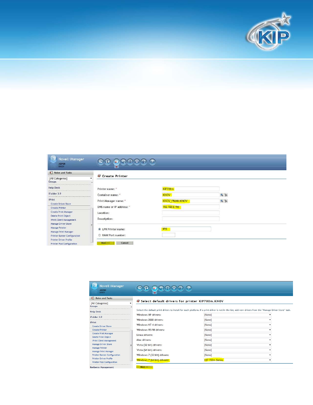Click Novell N logo in driver selection screenshot

click(x=94, y=286)
